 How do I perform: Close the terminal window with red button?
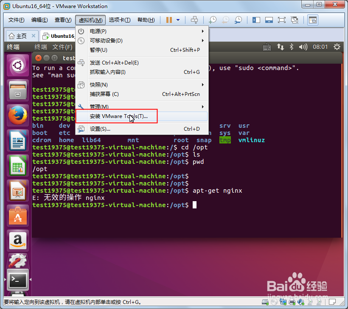click(38, 58)
